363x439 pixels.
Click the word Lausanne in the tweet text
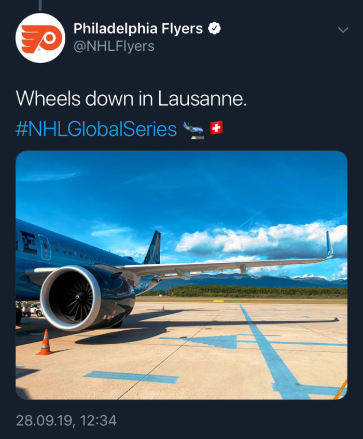pos(202,98)
